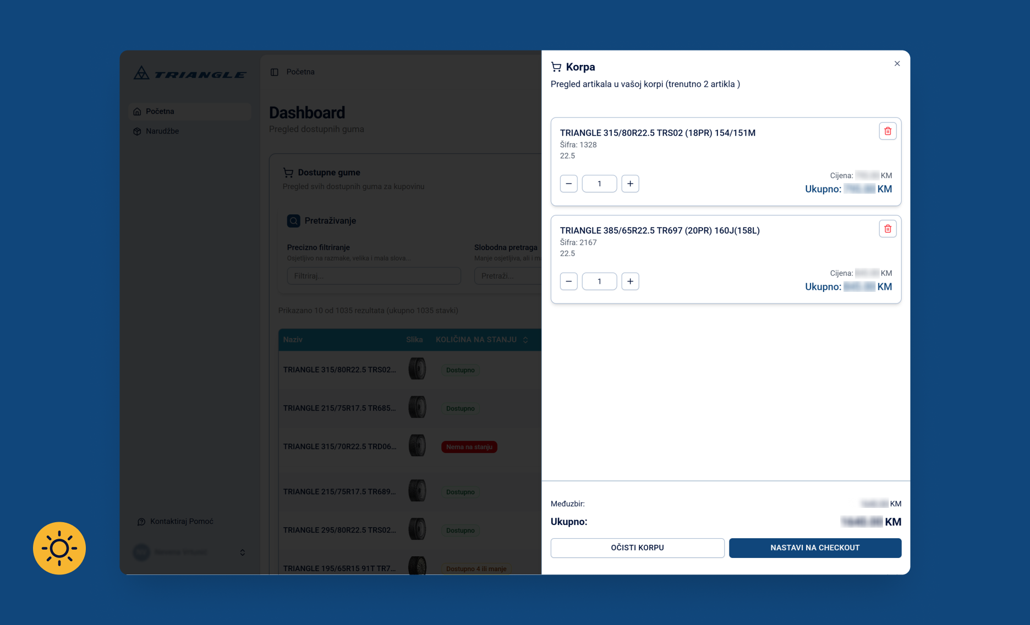The height and width of the screenshot is (625, 1030).
Task: Edit quantity field for 385/65R22.5 TR697
Action: pos(599,281)
